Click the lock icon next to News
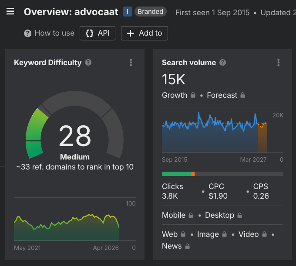 pyautogui.click(x=187, y=246)
